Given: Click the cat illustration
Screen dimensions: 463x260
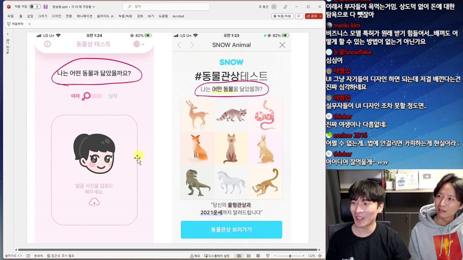Looking at the screenshot, I should [231, 149].
